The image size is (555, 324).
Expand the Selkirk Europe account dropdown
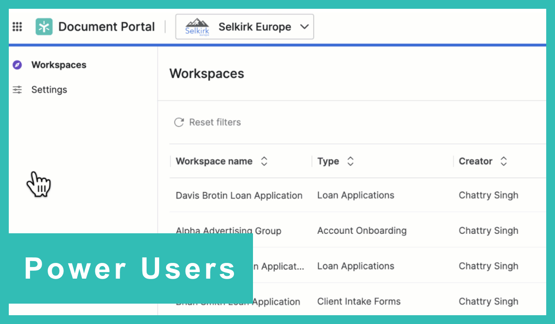(304, 27)
